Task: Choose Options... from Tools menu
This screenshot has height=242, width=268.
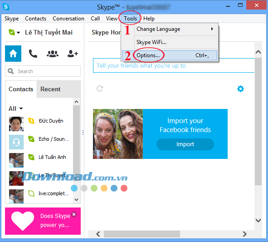Action: 170,55
